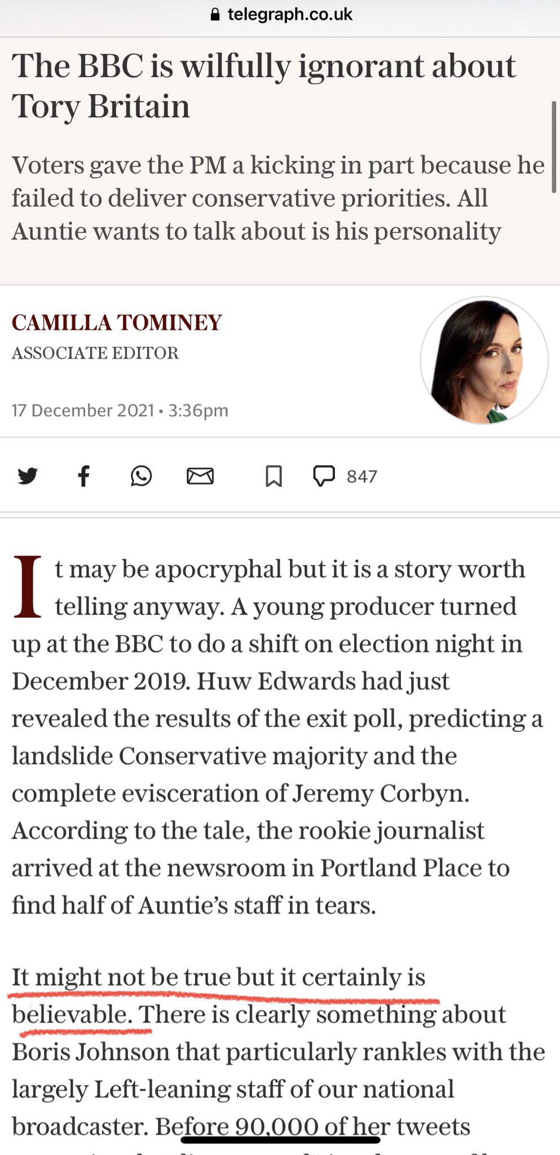Share the article by email
The image size is (560, 1155).
200,477
